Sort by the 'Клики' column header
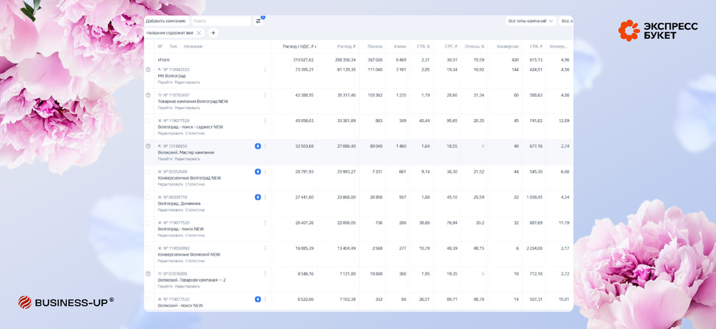 (400, 46)
